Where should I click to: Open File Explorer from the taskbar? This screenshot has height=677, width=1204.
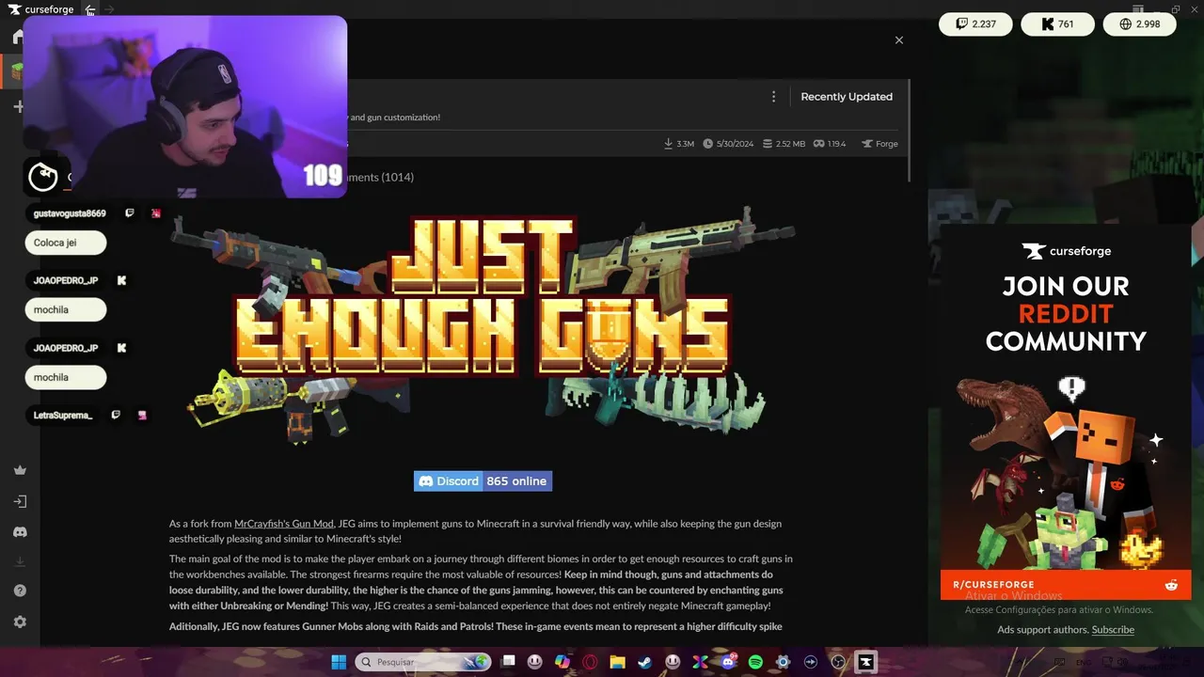[618, 662]
